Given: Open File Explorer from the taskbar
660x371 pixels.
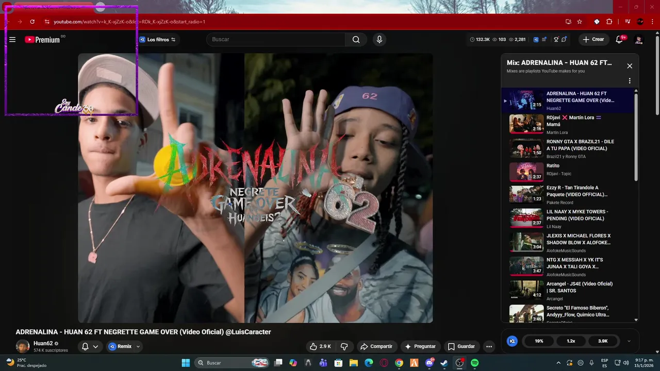Looking at the screenshot, I should point(354,363).
